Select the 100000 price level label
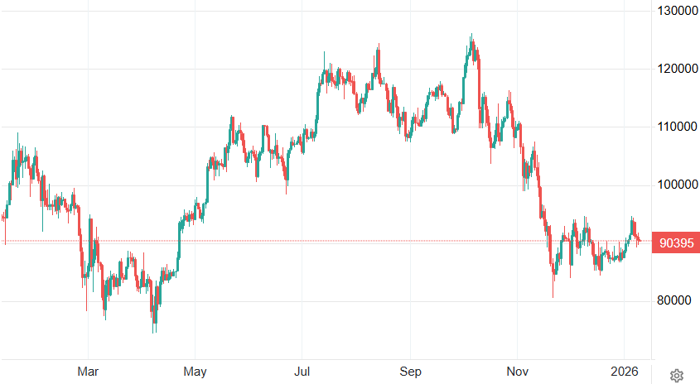The height and width of the screenshot is (384, 700). pyautogui.click(x=674, y=185)
